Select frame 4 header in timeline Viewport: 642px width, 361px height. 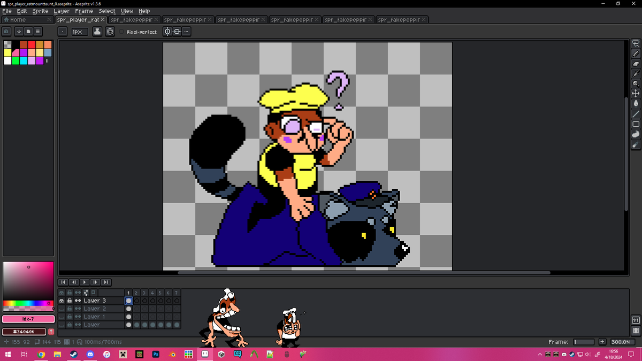(x=152, y=293)
